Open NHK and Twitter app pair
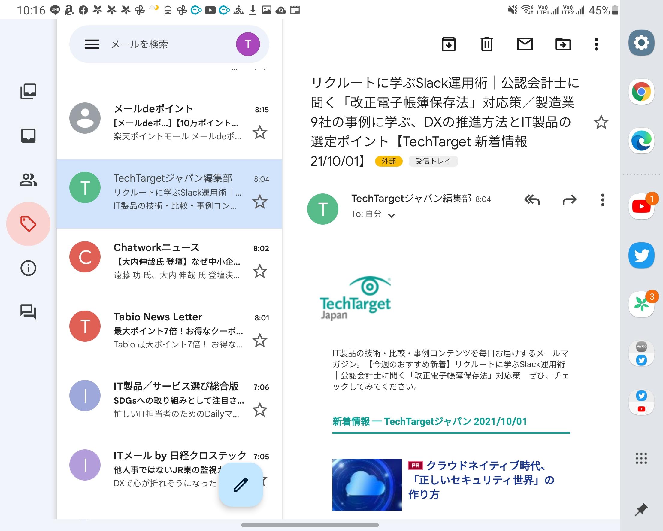Viewport: 663px width, 531px height. point(641,353)
